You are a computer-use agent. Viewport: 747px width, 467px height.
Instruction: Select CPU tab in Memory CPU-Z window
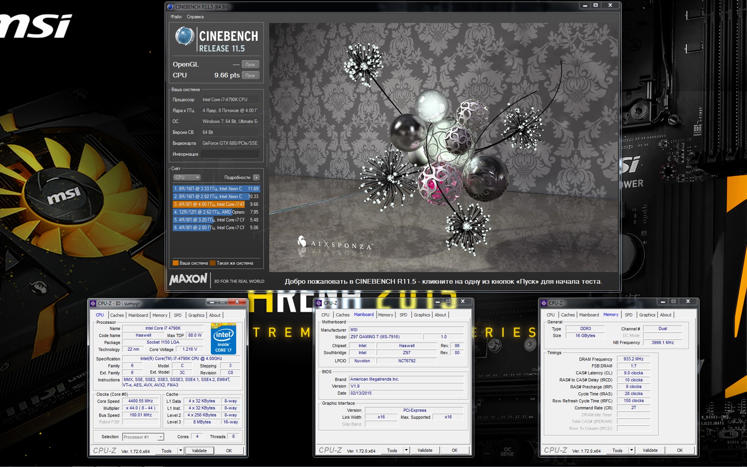tap(551, 315)
